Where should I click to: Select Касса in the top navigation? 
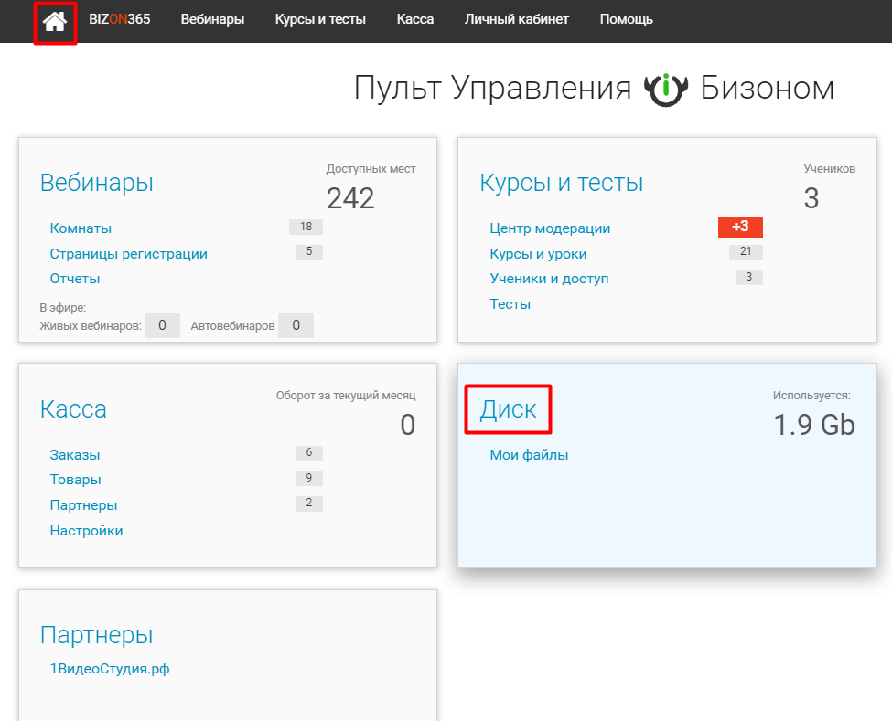[415, 19]
